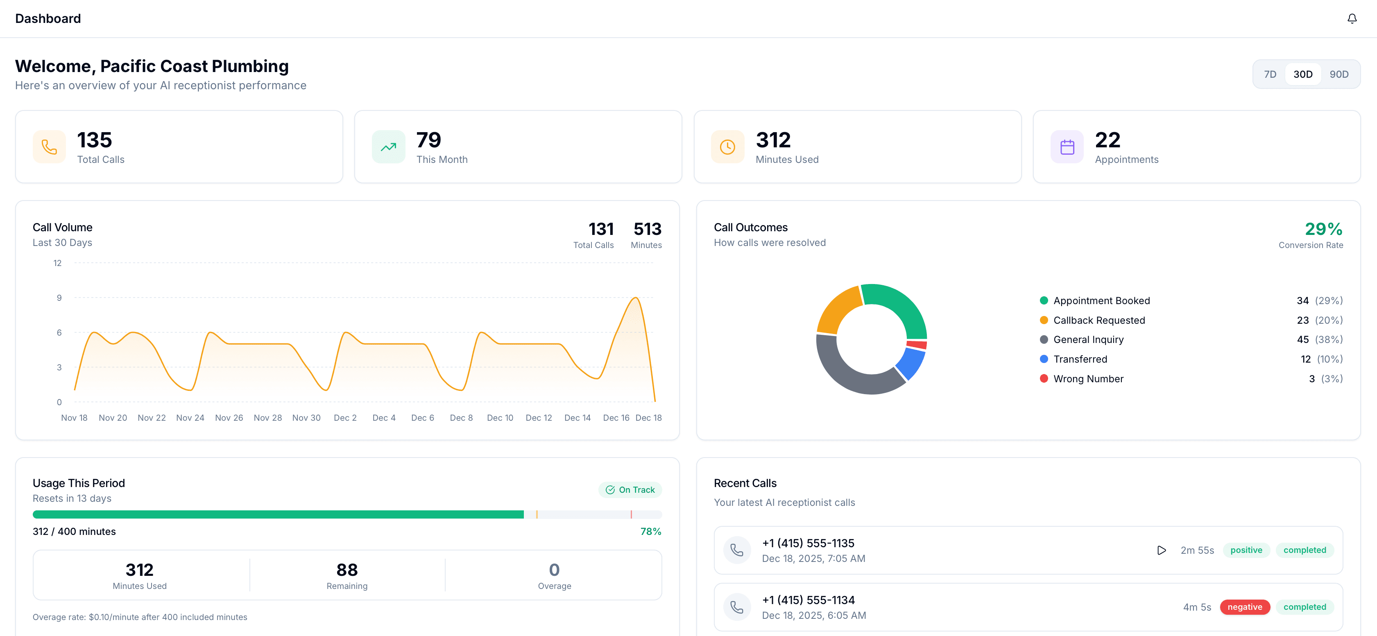Open the Dashboard menu title
The image size is (1377, 636).
click(48, 18)
